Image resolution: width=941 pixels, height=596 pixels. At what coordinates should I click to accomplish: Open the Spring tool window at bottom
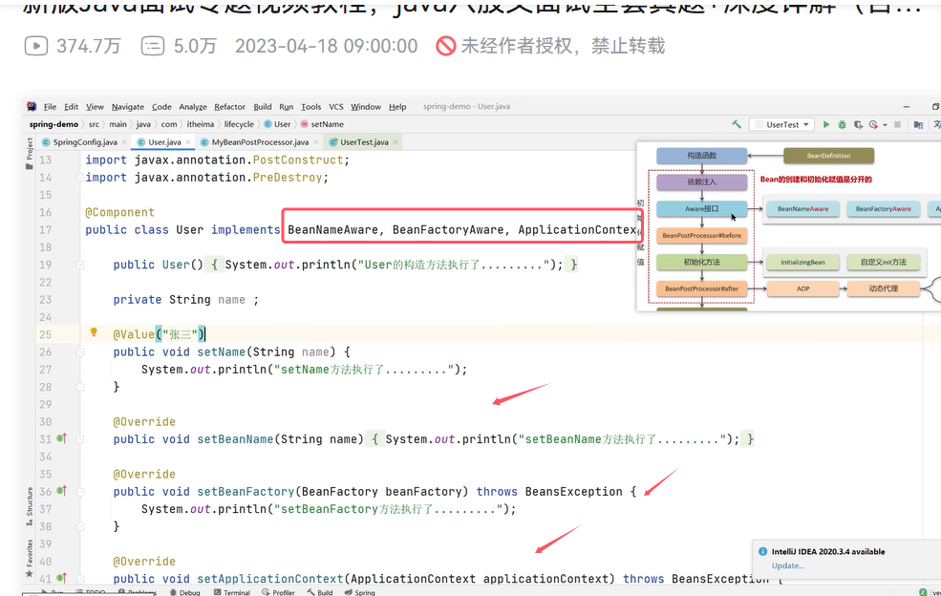tap(360, 592)
